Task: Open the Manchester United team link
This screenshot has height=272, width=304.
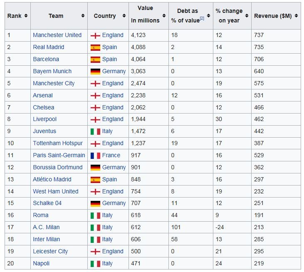Action: (57, 35)
